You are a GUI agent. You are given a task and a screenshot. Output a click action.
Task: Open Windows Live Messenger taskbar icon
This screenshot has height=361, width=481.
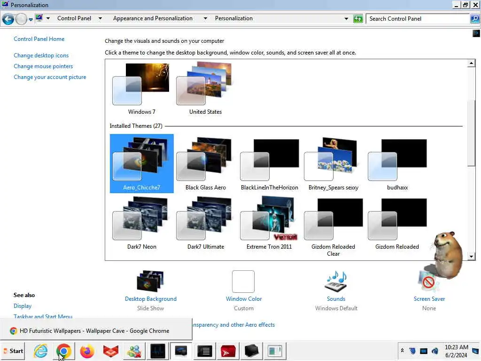tap(134, 351)
